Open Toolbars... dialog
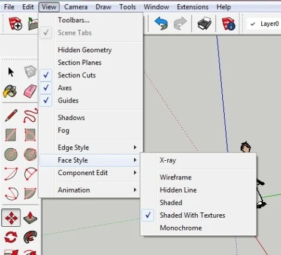 pos(74,20)
